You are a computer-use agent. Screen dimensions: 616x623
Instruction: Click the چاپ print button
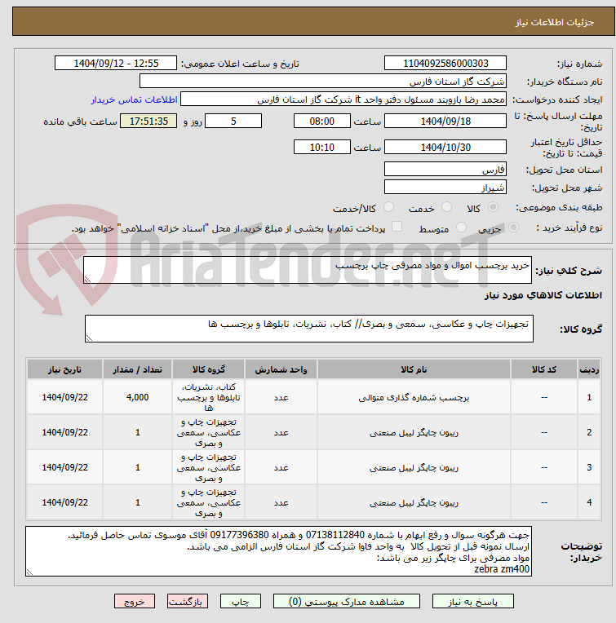coord(241,602)
